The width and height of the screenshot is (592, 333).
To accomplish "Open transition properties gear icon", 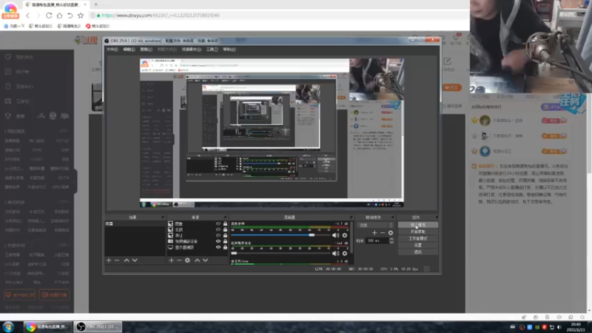I will [x=391, y=233].
